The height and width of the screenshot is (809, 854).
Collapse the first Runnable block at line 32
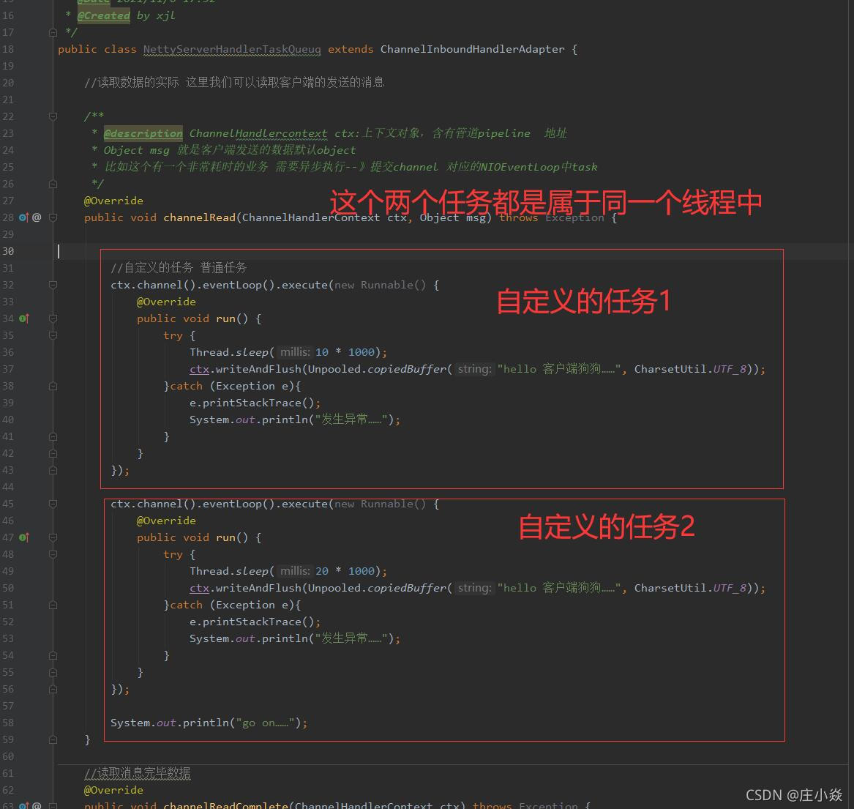[53, 285]
